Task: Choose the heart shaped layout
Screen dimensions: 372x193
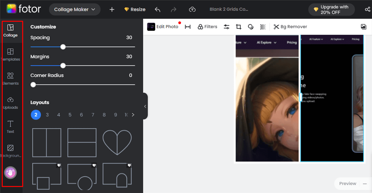Action: [117, 142]
